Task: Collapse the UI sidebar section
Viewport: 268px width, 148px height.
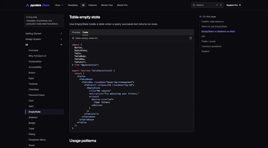Action: 44,45
